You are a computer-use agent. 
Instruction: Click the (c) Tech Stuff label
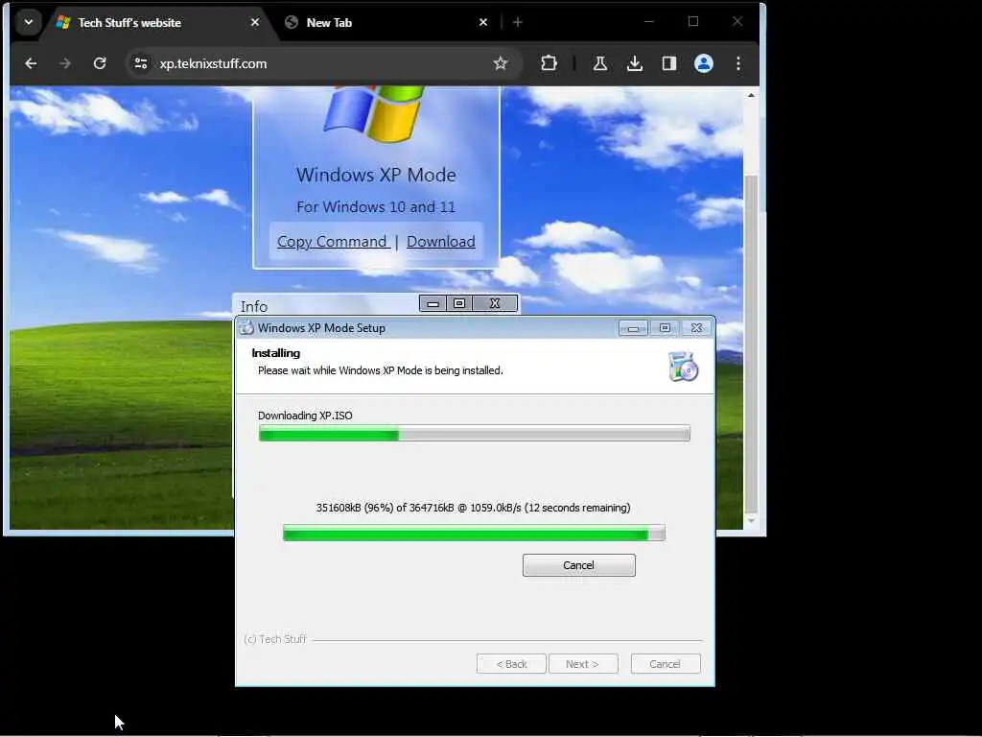click(275, 639)
